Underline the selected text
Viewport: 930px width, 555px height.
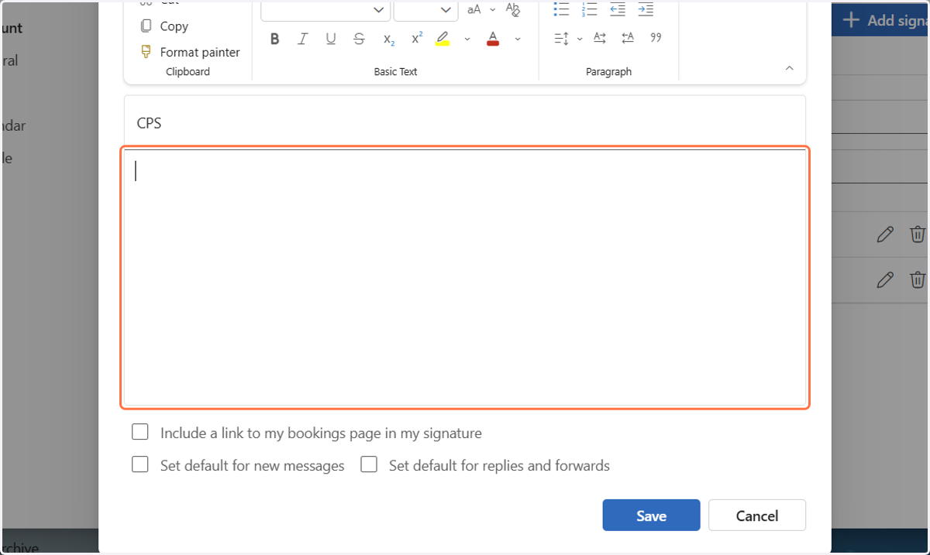[x=331, y=39]
